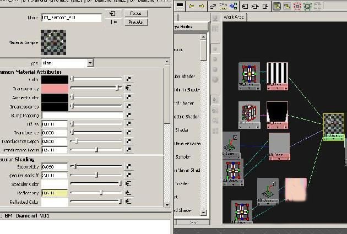The width and height of the screenshot is (347, 234).
Task: Select the checkered diamond material node
Action: pyautogui.click(x=333, y=127)
